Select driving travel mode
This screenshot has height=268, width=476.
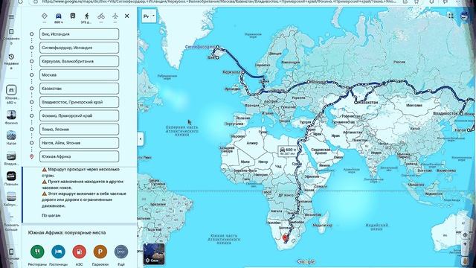point(58,16)
